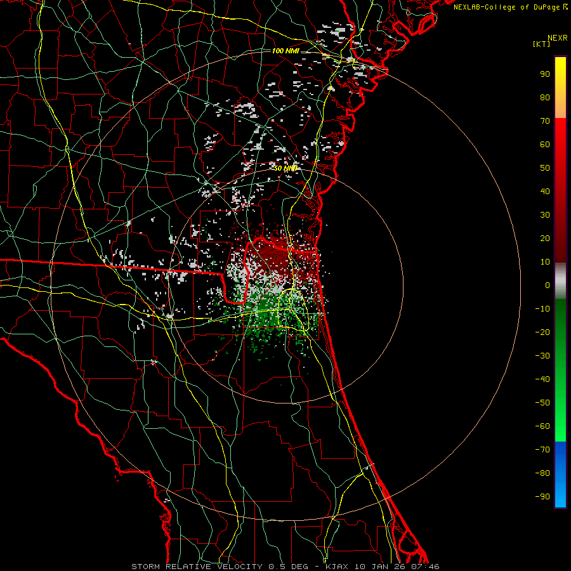
Task: Click the 07:46 timestamp in the caption
Action: [x=425, y=567]
